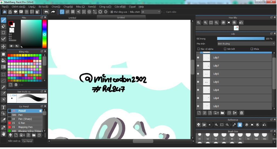The height and width of the screenshot is (149, 277).
Task: Choose brush size preset 100
Action: point(256,137)
